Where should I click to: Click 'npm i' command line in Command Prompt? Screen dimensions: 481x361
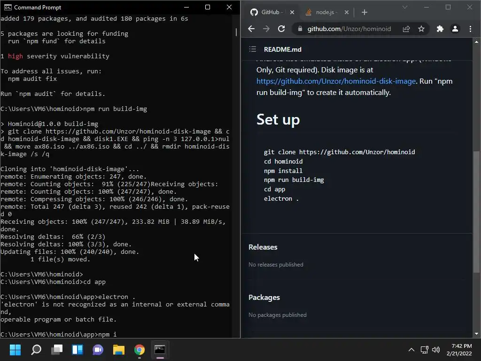click(58, 334)
